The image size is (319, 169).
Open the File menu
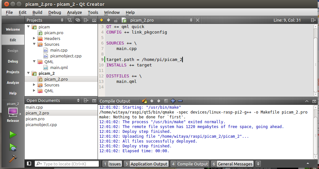(9, 12)
